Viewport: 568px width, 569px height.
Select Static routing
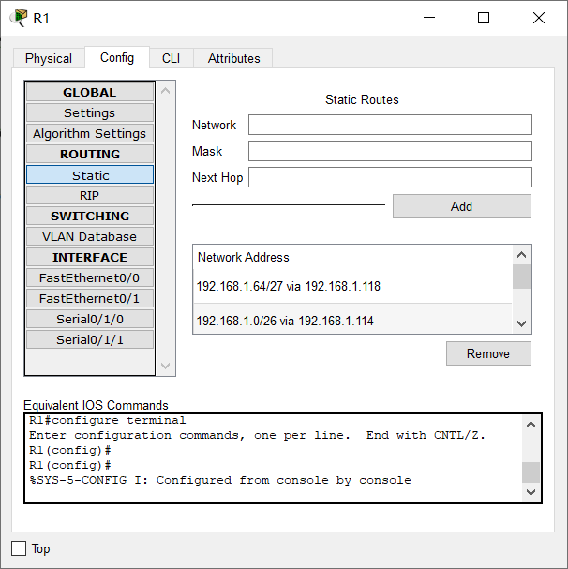tap(90, 175)
